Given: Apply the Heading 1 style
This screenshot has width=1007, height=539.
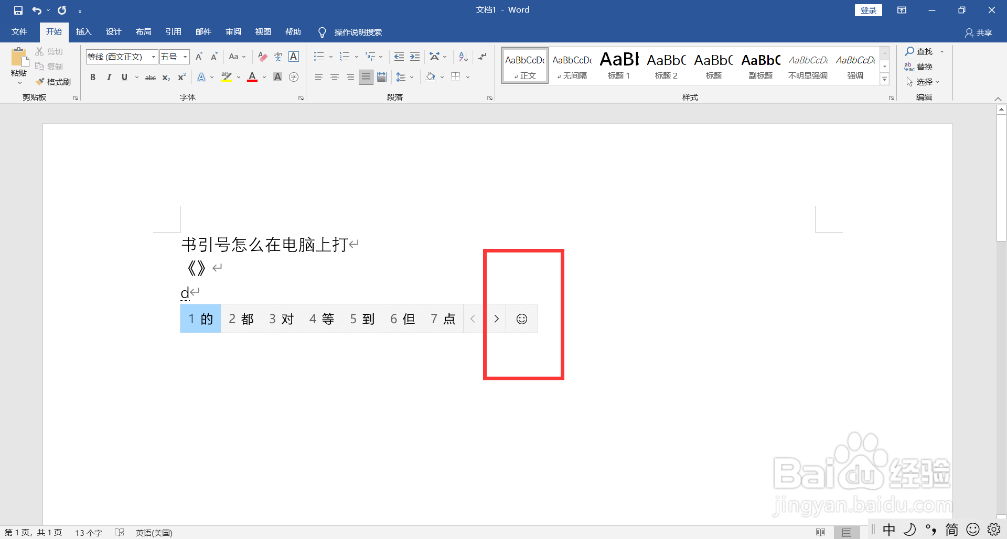Looking at the screenshot, I should pyautogui.click(x=619, y=65).
